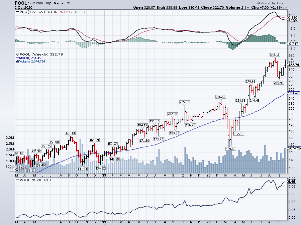Select the 'Low 315.48' header value
The width and height of the screenshot is (301, 225).
[189, 7]
